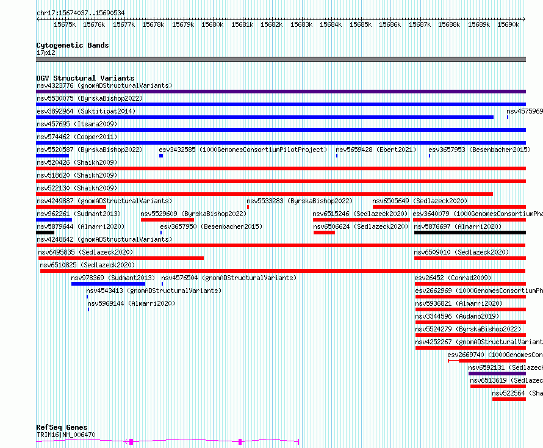Click the 15685k ruler position
Viewport: 543px width, 448px height.
click(x=361, y=24)
